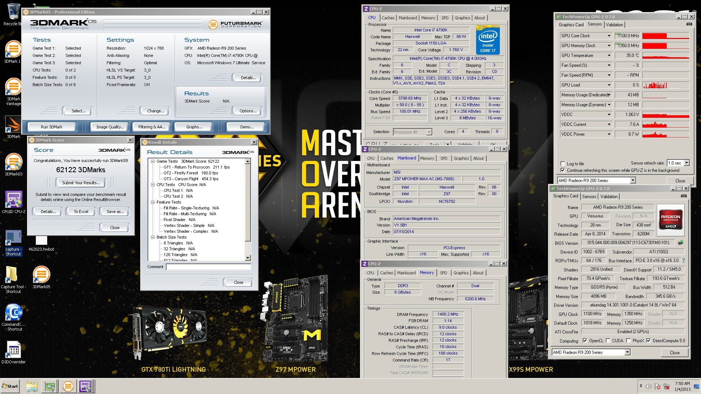The width and height of the screenshot is (701, 394).
Task: Click the Run 3DMark button
Action: 51,127
